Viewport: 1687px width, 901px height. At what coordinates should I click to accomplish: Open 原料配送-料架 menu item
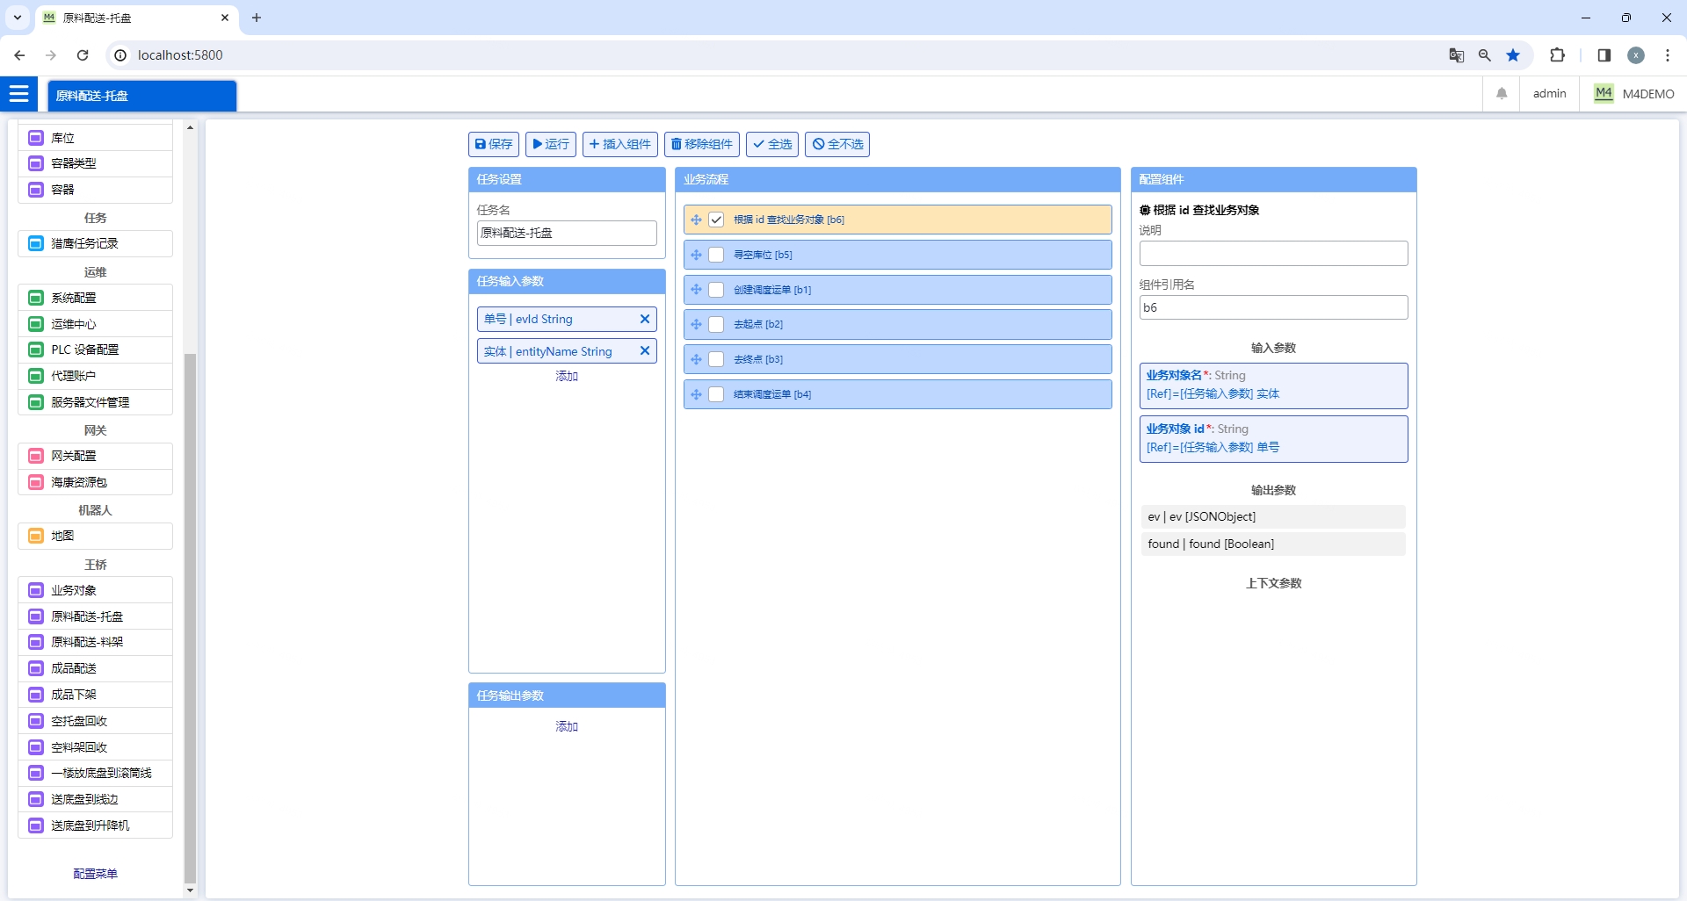[95, 642]
